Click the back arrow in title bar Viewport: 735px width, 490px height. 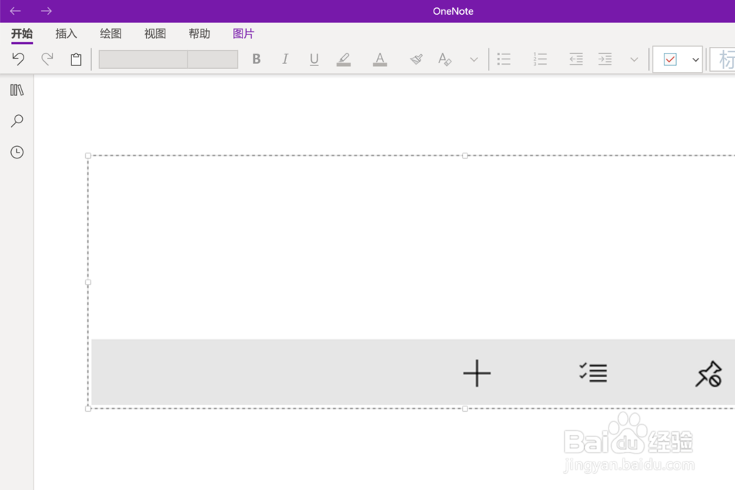pyautogui.click(x=15, y=11)
